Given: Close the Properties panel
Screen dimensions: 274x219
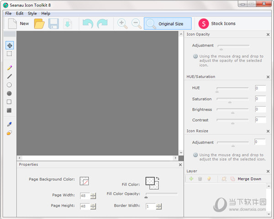Looking at the screenshot, I should (180, 165).
